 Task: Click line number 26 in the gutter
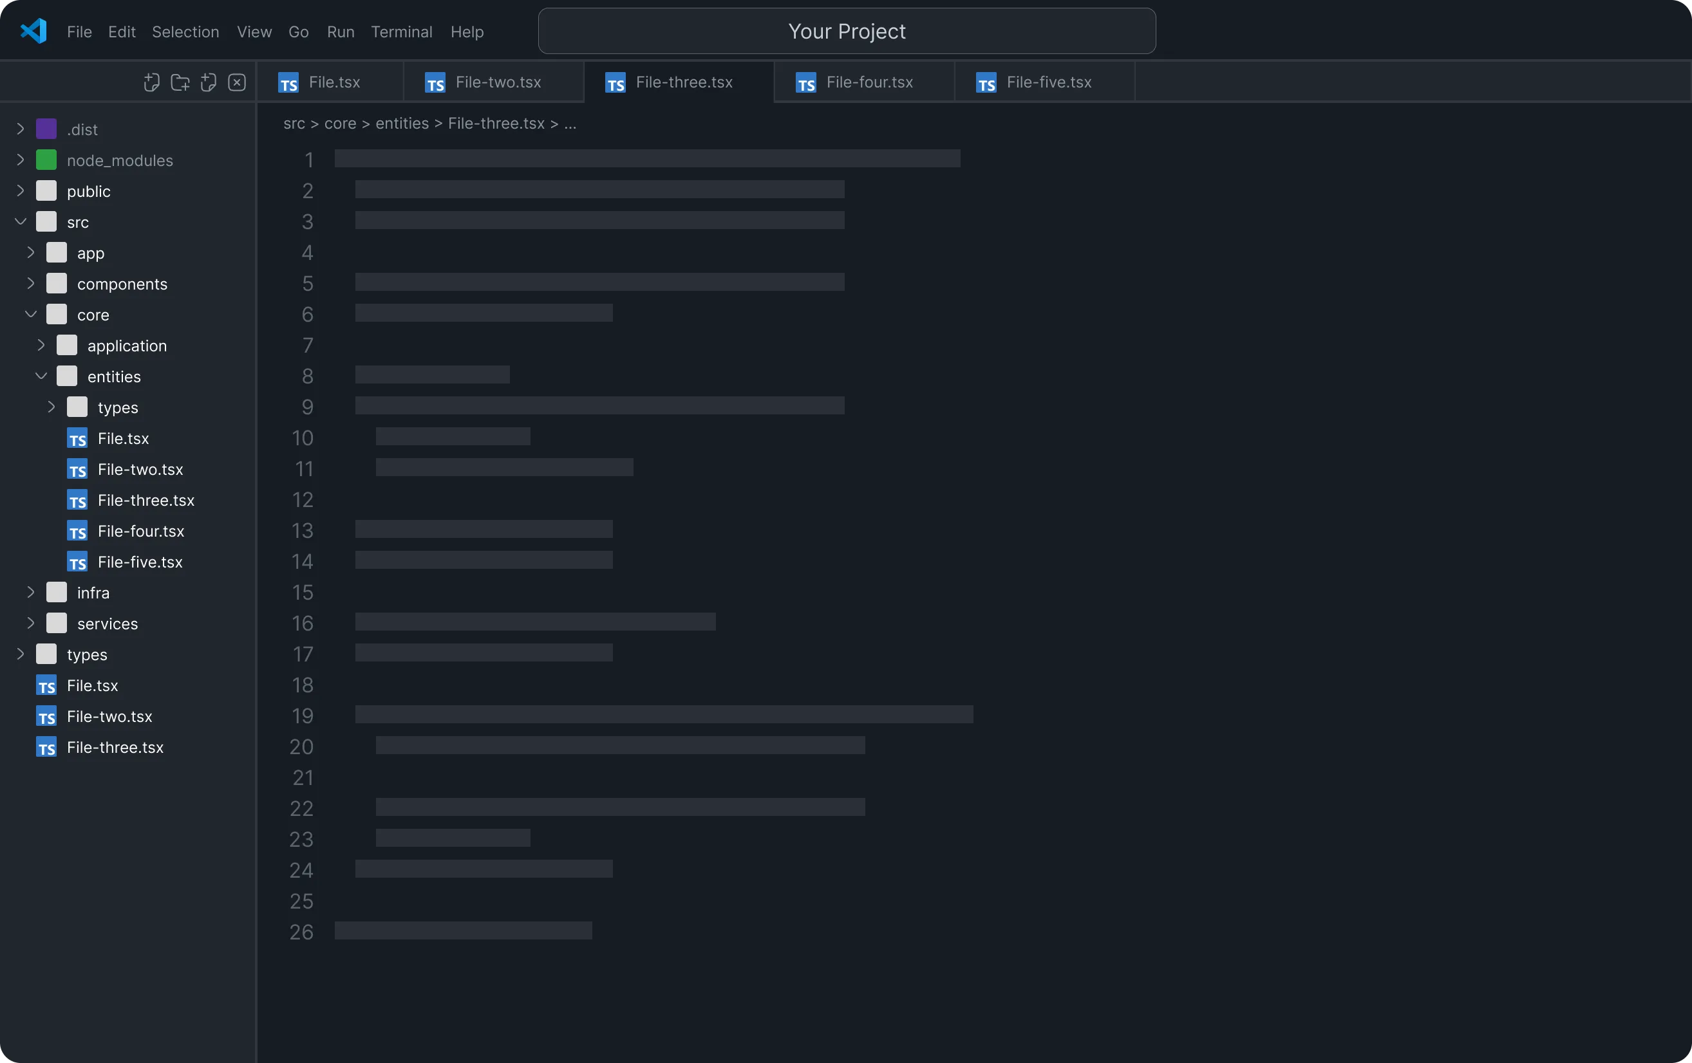coord(301,932)
